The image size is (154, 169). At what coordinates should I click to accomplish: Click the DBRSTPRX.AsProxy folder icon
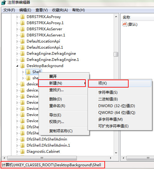[x=22, y=17]
